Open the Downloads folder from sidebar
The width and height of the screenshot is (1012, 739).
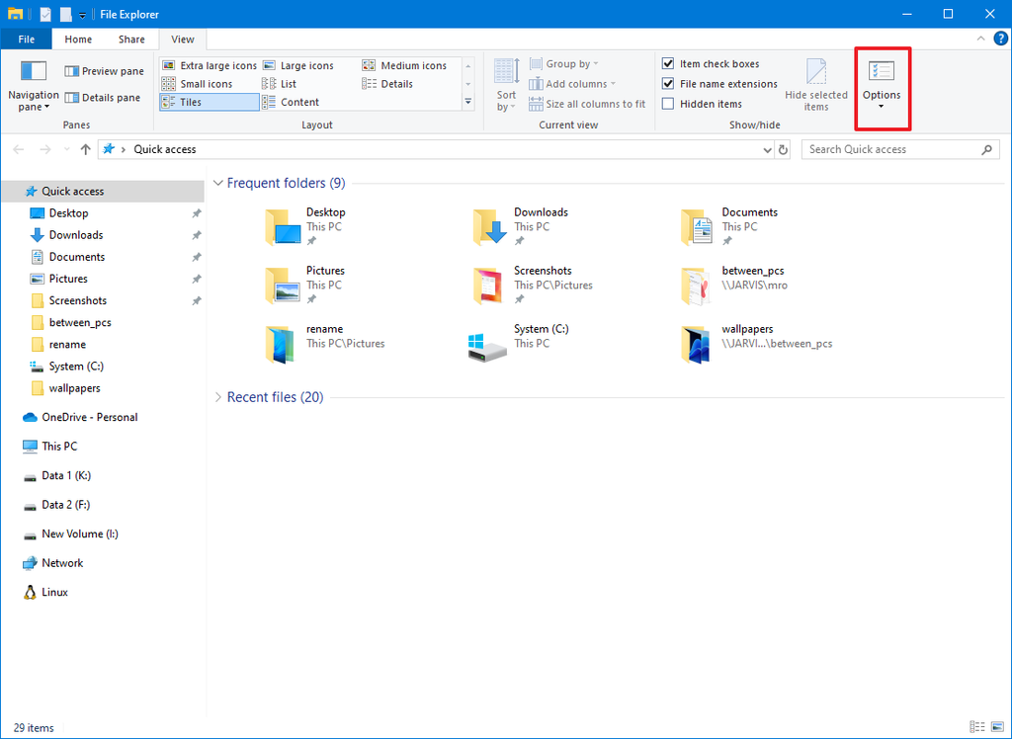click(74, 234)
